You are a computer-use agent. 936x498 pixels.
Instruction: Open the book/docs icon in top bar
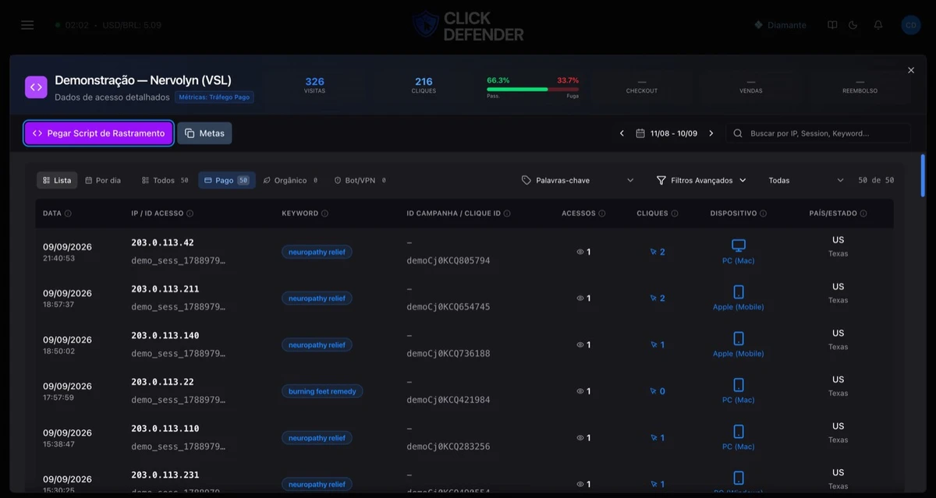tap(832, 25)
